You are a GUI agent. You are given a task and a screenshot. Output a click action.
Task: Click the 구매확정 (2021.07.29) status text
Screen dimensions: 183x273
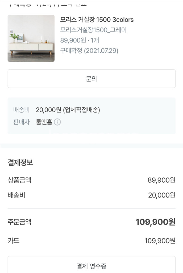(89, 51)
